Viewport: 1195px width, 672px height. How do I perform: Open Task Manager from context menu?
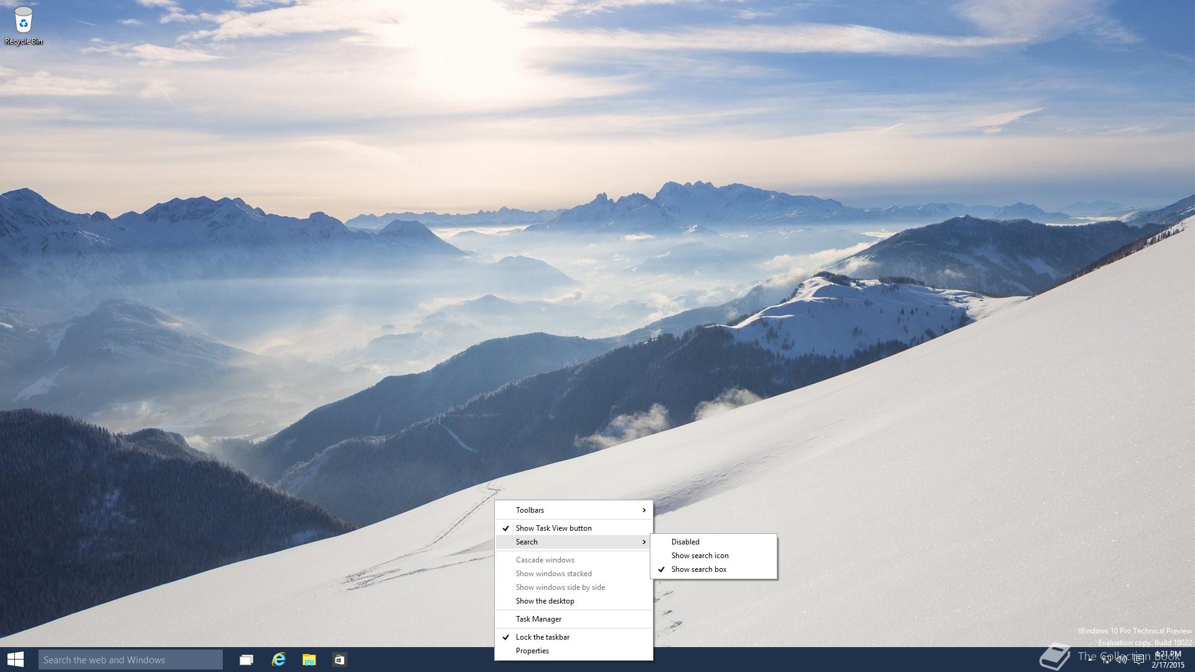pos(538,619)
